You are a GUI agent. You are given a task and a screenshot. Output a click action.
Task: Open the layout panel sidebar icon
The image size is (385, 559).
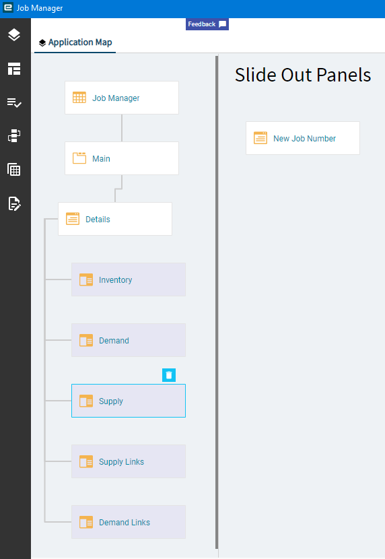coord(14,69)
